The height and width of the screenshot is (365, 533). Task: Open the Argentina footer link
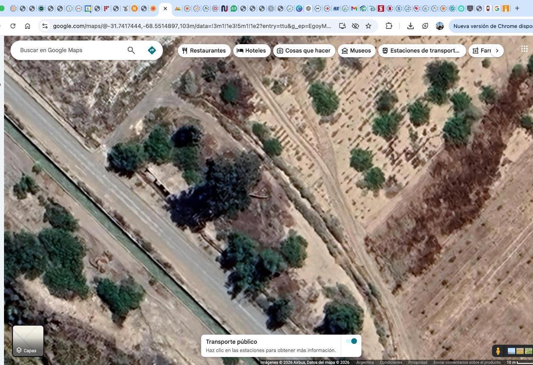click(365, 362)
